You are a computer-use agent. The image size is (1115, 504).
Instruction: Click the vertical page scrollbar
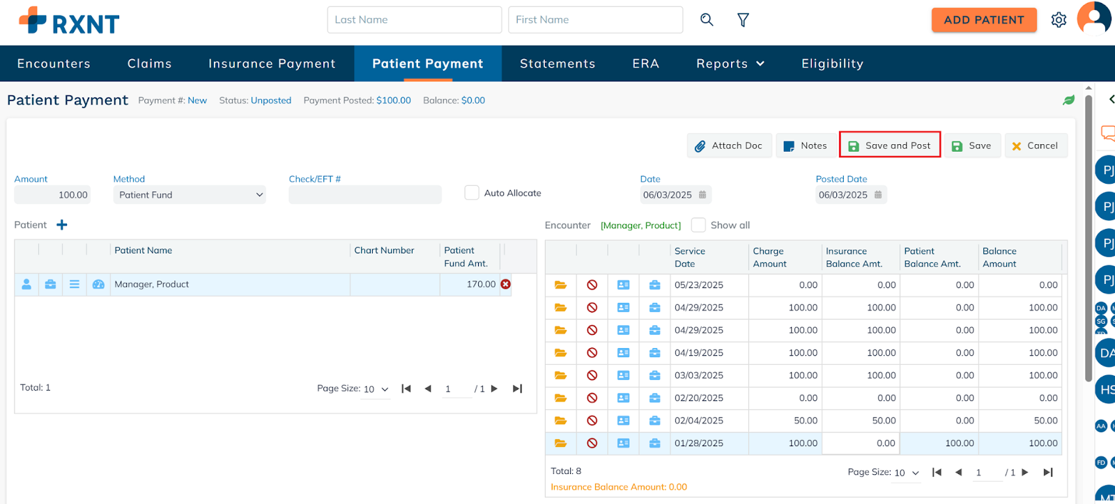point(1089,237)
